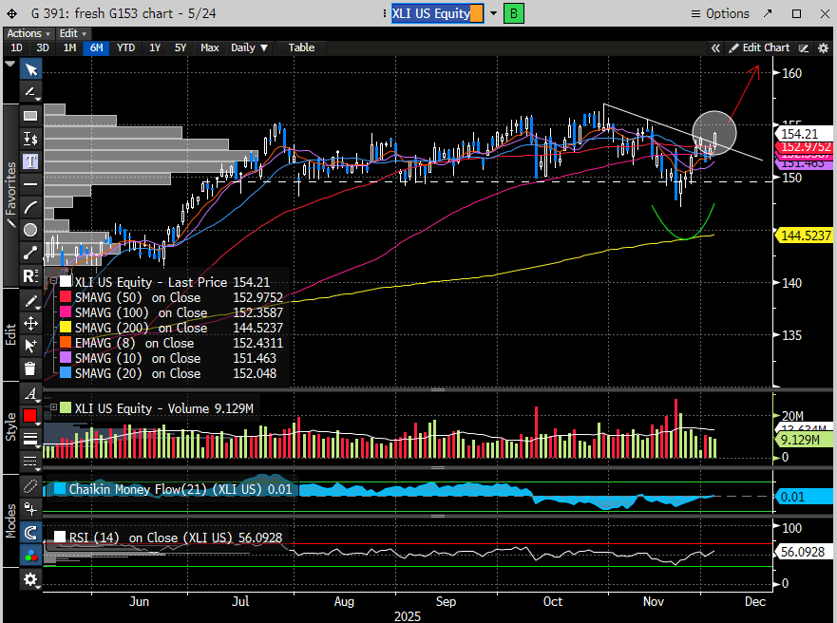This screenshot has width=837, height=623.
Task: Open the dashed line style tool
Action: pos(31,461)
